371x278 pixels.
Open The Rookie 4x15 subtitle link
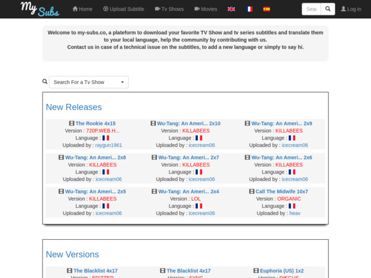tap(96, 124)
